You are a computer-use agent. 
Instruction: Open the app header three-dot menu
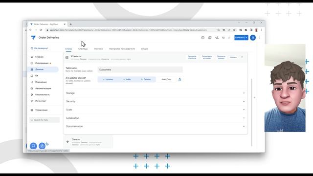260,38
